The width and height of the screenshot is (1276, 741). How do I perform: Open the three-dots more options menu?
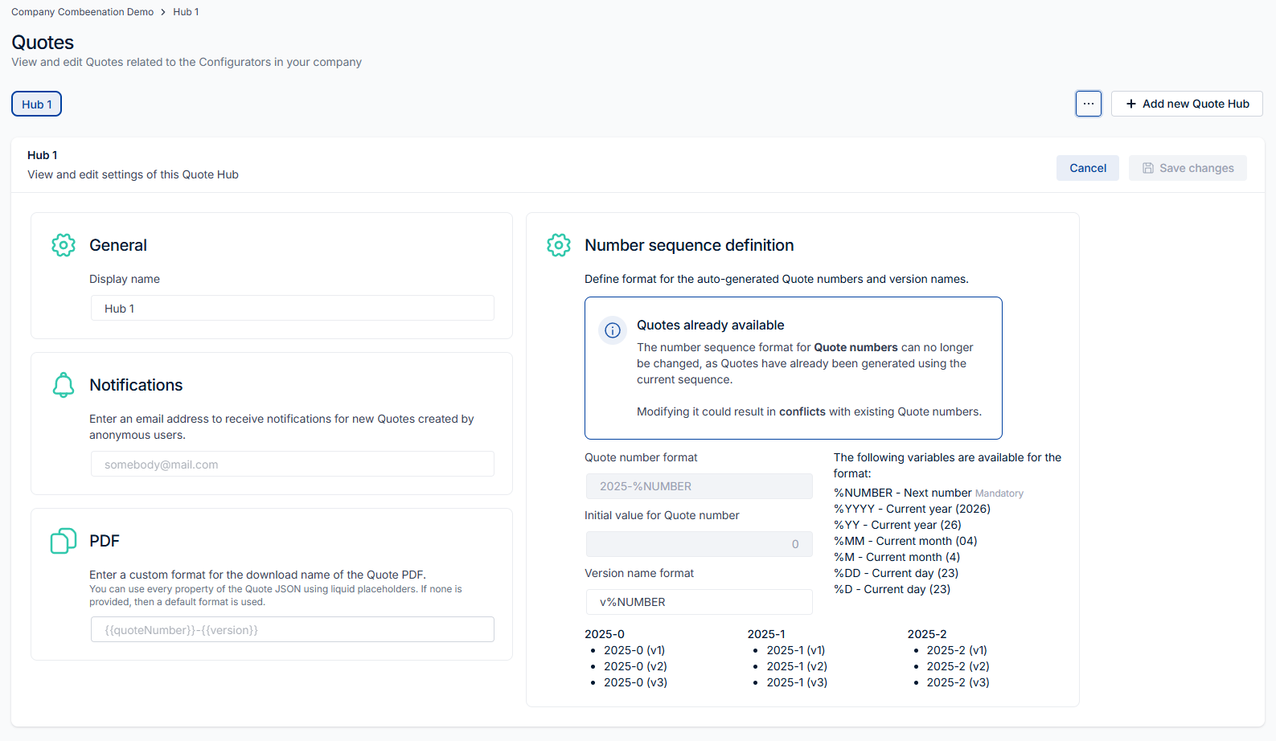point(1088,104)
